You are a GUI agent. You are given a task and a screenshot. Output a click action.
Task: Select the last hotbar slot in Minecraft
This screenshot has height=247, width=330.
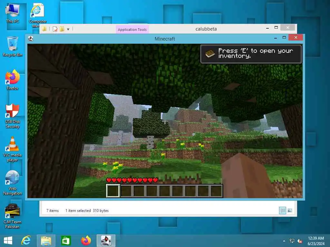click(216, 191)
